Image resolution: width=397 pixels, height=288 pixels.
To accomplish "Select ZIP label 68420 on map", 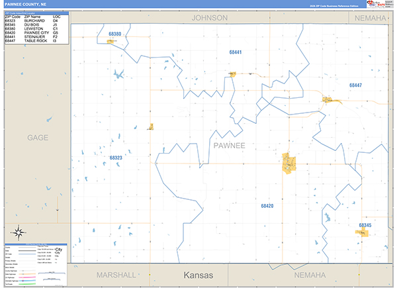I will (267, 206).
